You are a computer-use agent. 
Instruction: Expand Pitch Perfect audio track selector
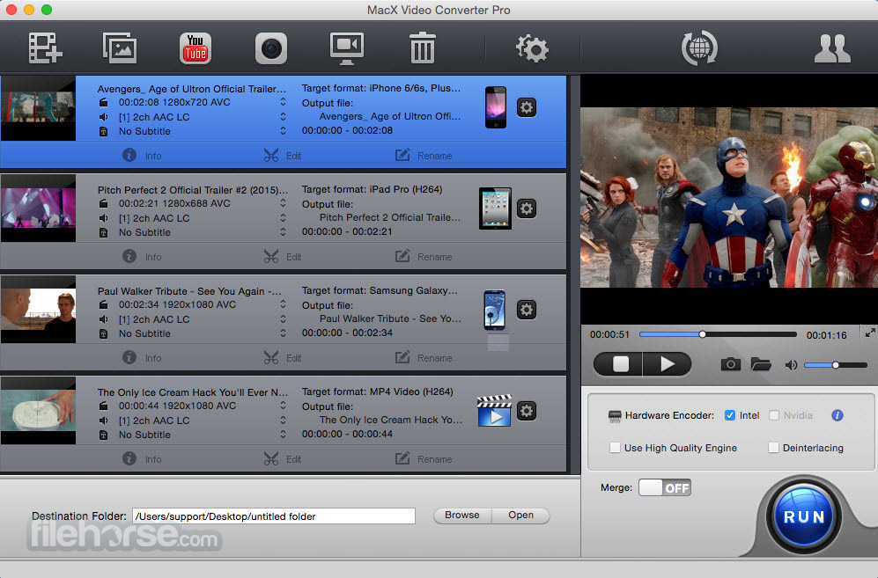pyautogui.click(x=283, y=217)
